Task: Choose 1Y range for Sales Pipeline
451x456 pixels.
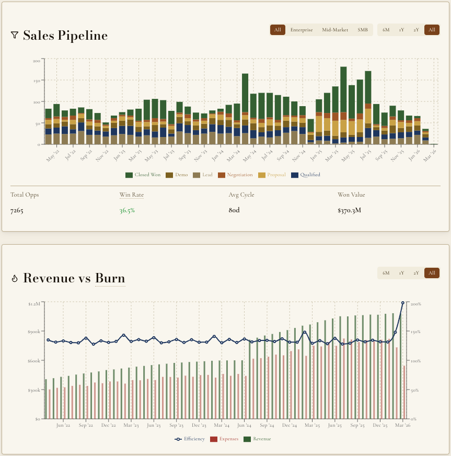Action: [x=401, y=30]
